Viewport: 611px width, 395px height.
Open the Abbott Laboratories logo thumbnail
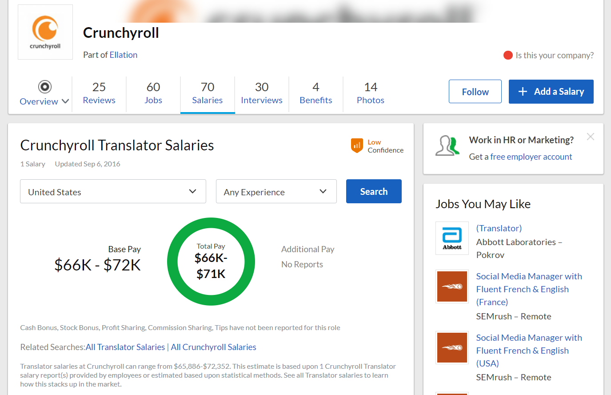pos(452,238)
